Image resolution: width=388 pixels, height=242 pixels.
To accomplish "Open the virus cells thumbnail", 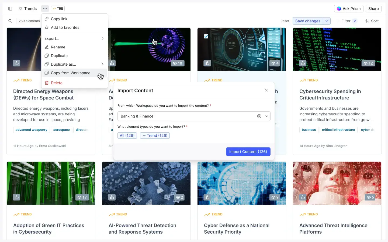I will coord(146,183).
